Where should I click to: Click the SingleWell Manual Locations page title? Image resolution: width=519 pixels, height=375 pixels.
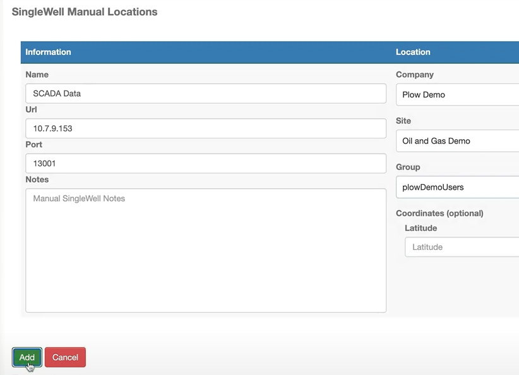pyautogui.click(x=85, y=12)
